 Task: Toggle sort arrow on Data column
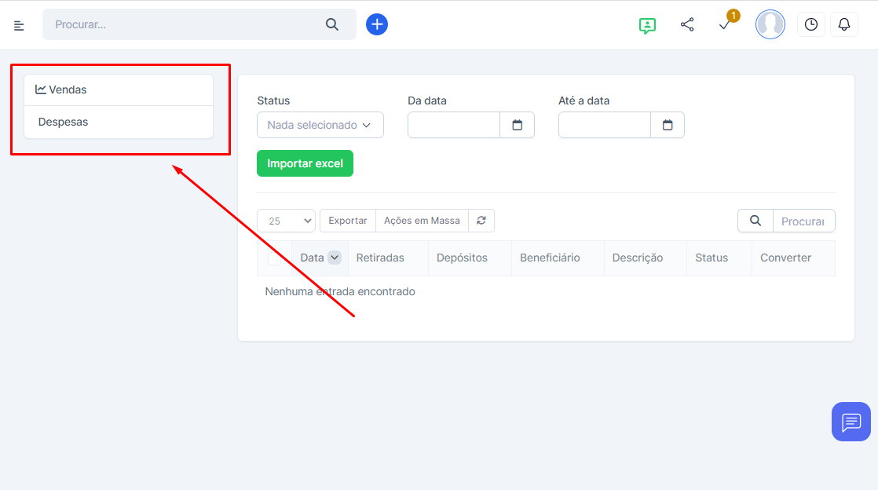335,258
